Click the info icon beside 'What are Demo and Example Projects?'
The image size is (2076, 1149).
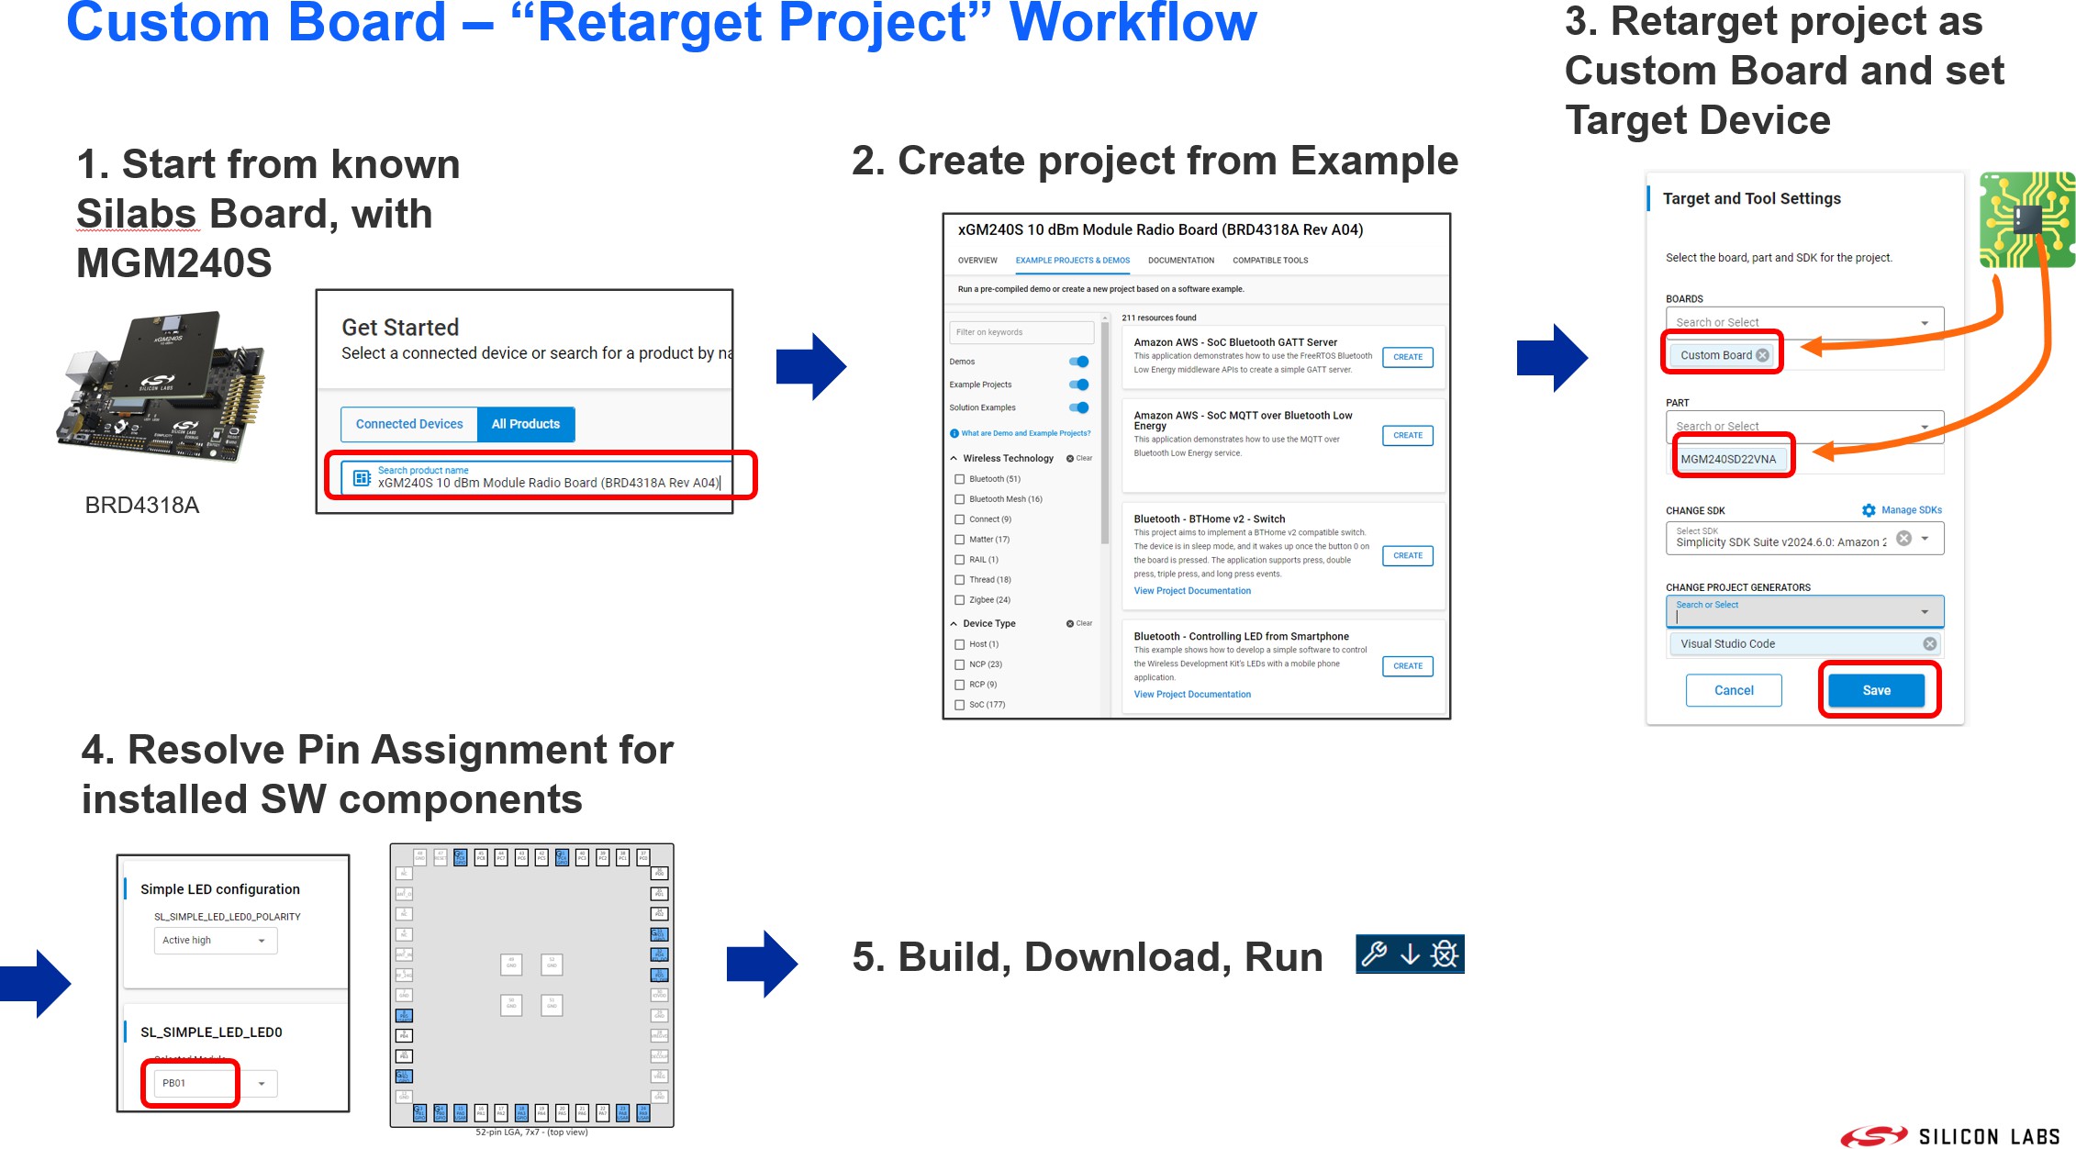pyautogui.click(x=954, y=433)
